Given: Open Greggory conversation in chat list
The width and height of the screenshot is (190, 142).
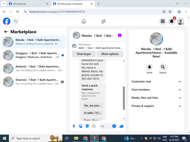Looking at the screenshot, I should pyautogui.click(x=33, y=55).
